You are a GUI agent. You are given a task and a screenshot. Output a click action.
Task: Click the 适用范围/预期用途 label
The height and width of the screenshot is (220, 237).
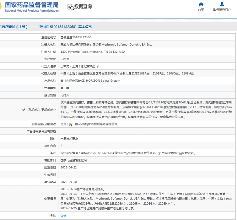click(x=44, y=124)
